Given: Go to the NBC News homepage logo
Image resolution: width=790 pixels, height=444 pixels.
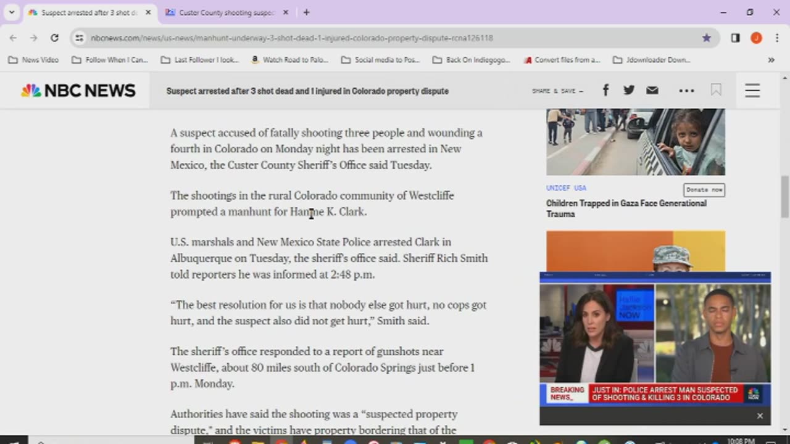Looking at the screenshot, I should [x=78, y=91].
